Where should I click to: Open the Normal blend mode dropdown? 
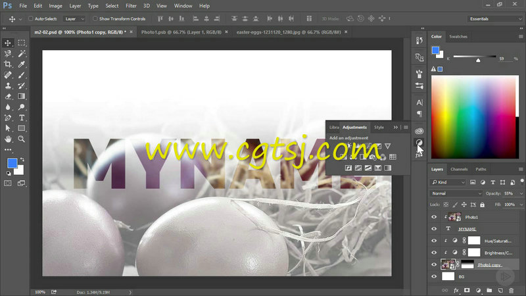coord(456,193)
